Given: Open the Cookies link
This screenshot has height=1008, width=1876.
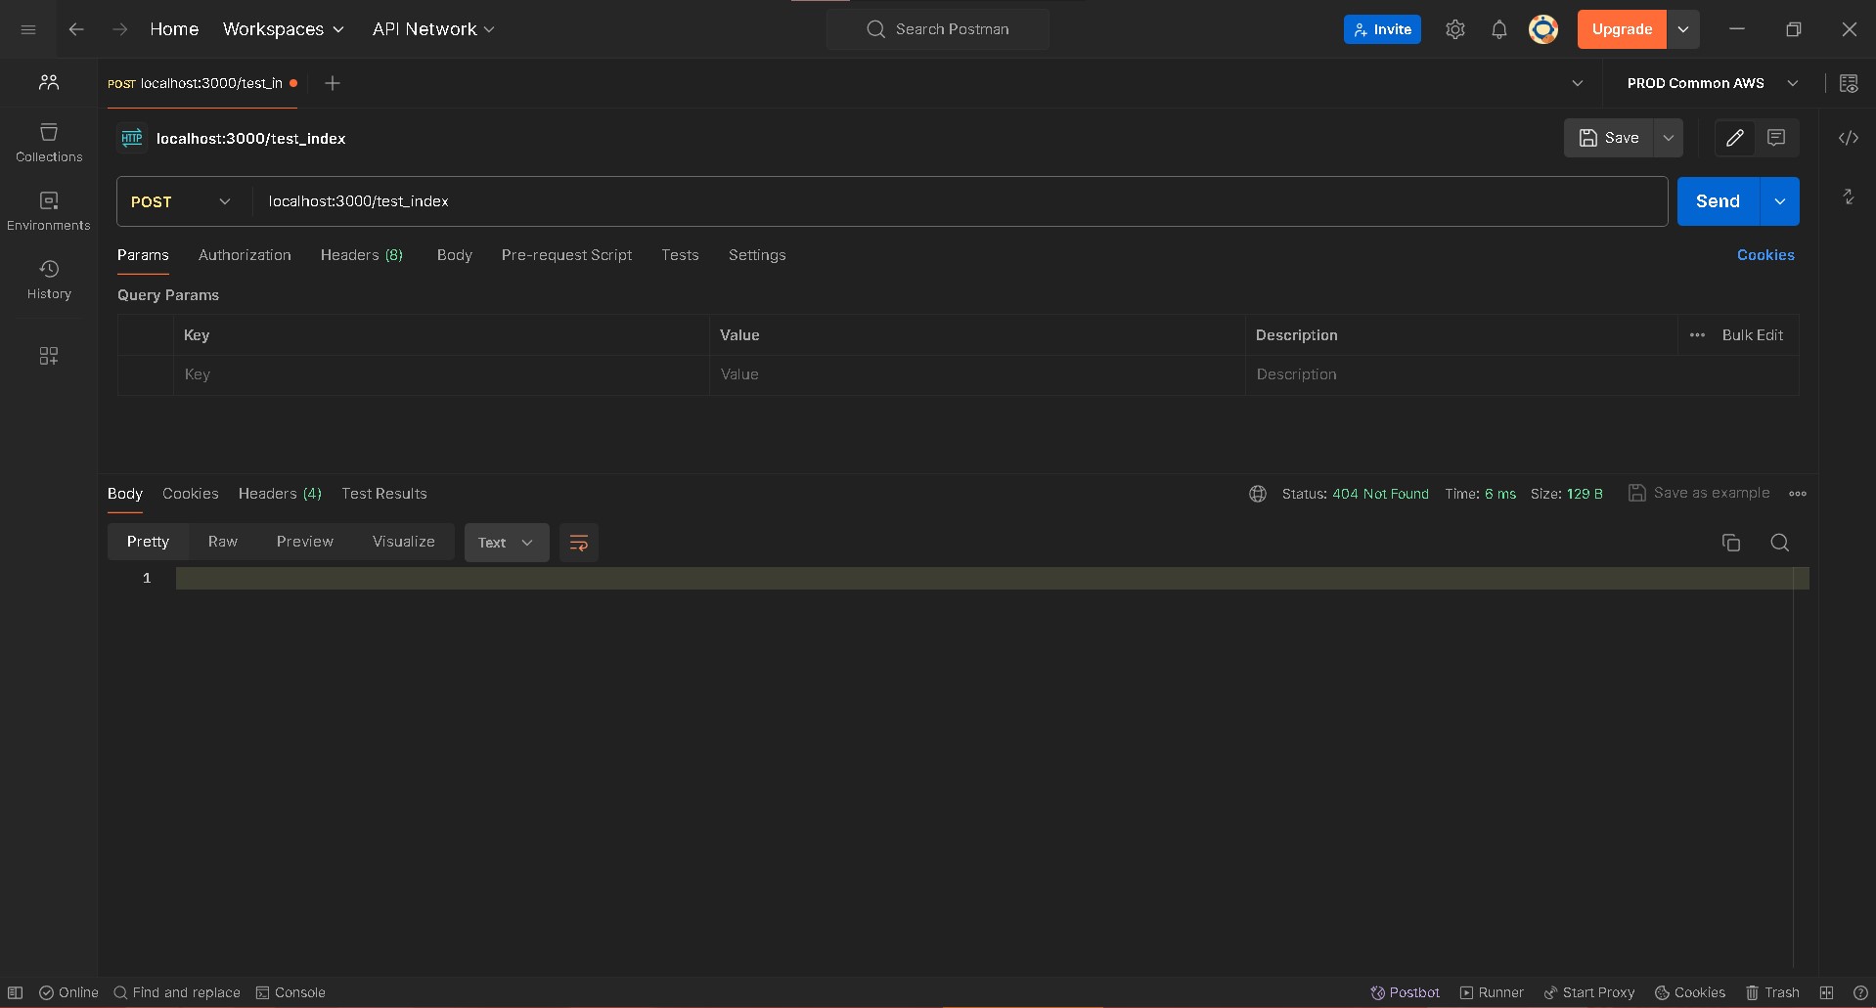Looking at the screenshot, I should (1764, 255).
